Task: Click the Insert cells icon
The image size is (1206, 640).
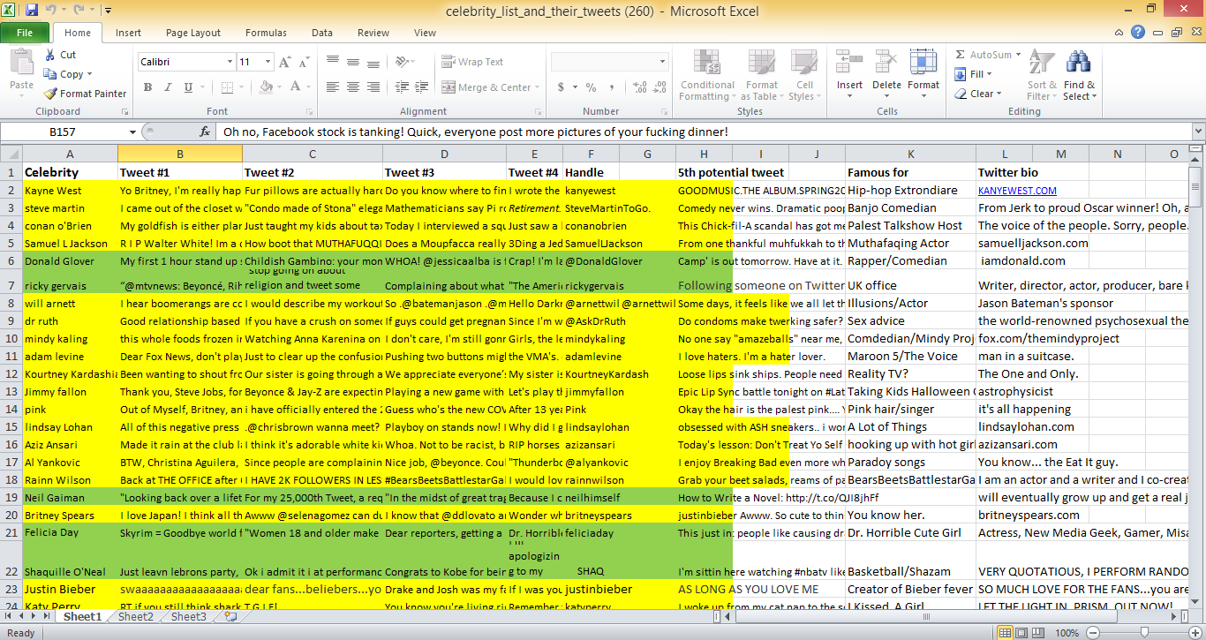Action: point(849,62)
